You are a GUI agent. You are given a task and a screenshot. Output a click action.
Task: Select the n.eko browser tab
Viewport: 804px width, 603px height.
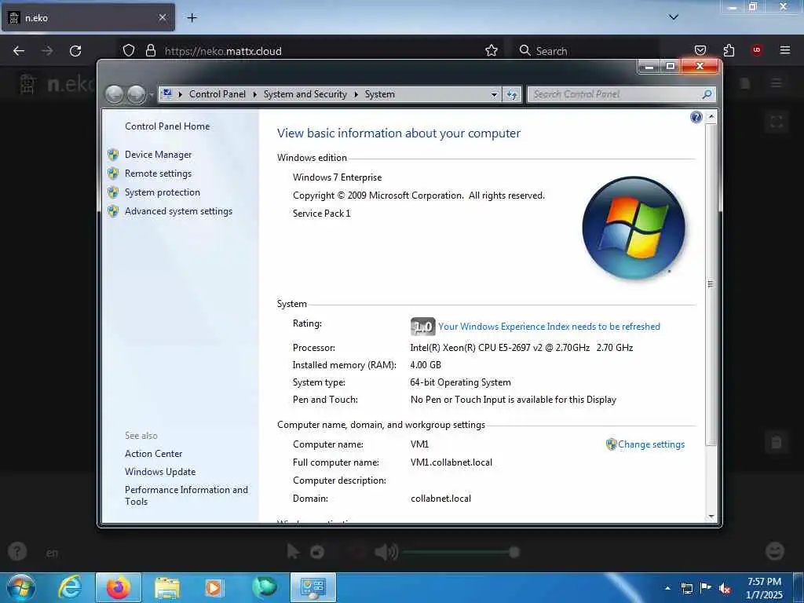[x=87, y=17]
